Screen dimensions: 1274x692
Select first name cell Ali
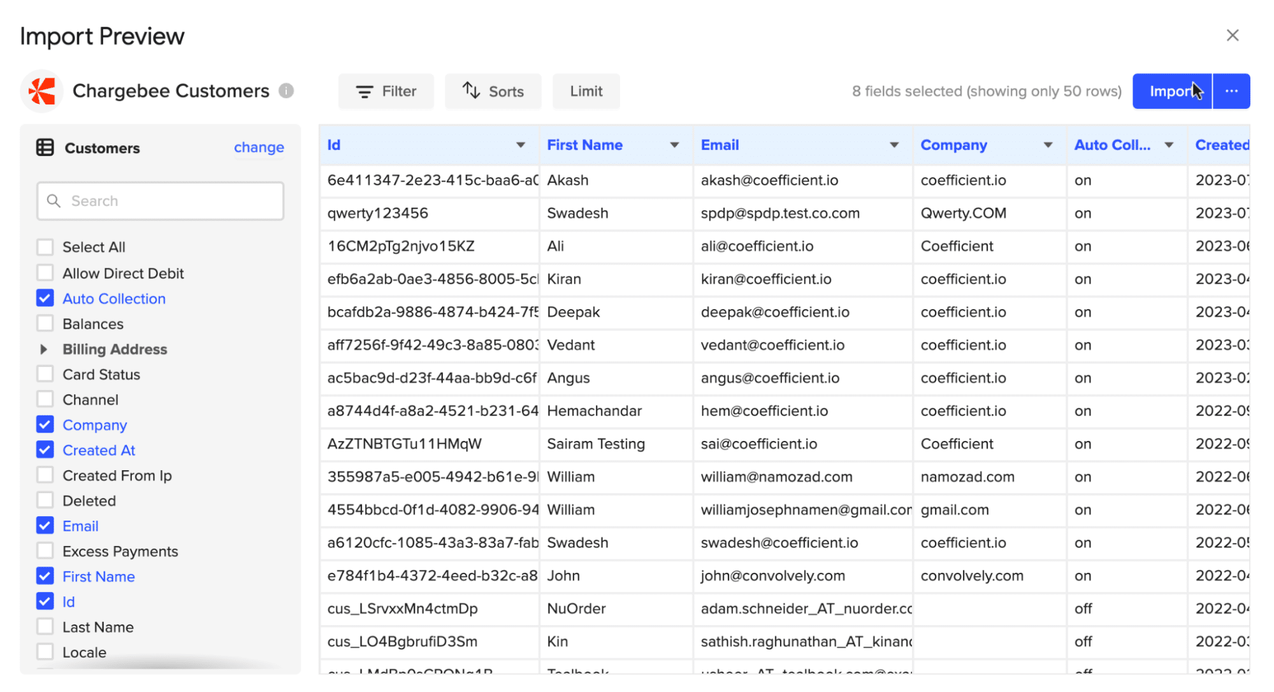[616, 247]
